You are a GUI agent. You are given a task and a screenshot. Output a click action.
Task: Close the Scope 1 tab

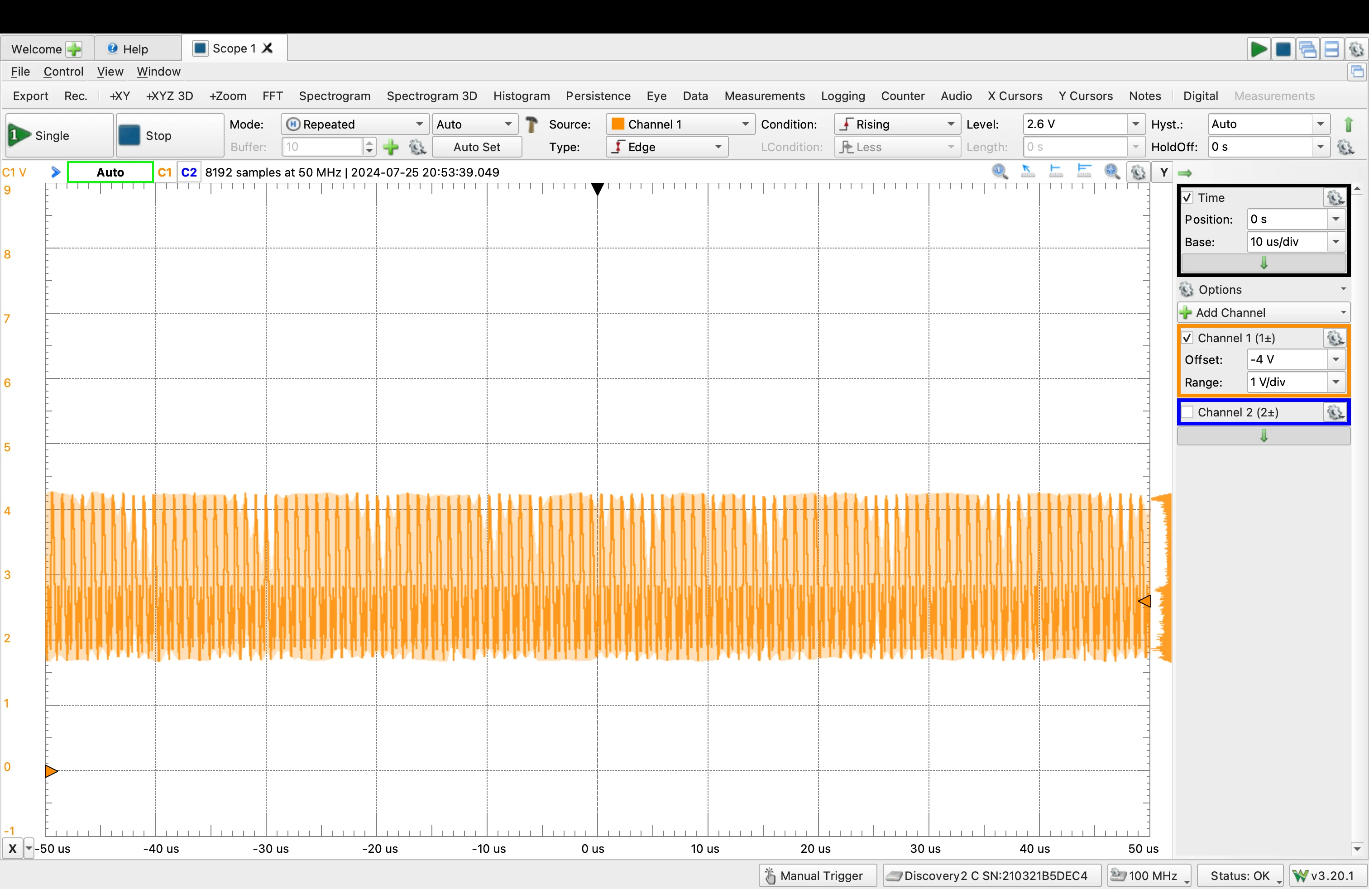click(x=267, y=48)
